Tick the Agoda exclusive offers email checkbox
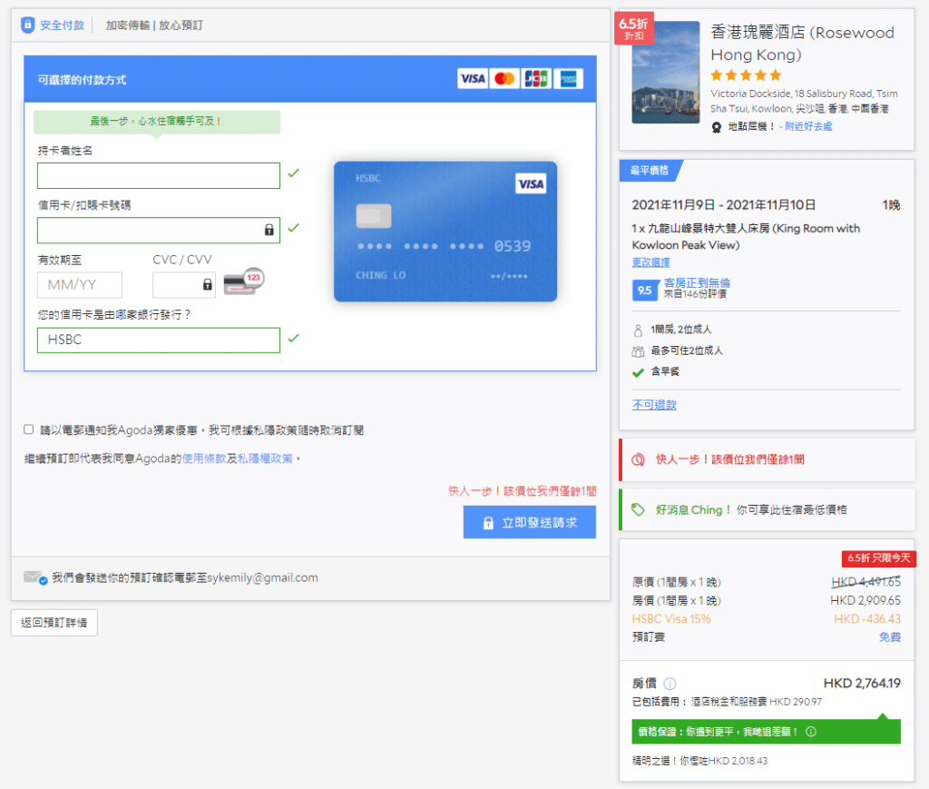Viewport: 929px width, 789px height. [x=28, y=429]
